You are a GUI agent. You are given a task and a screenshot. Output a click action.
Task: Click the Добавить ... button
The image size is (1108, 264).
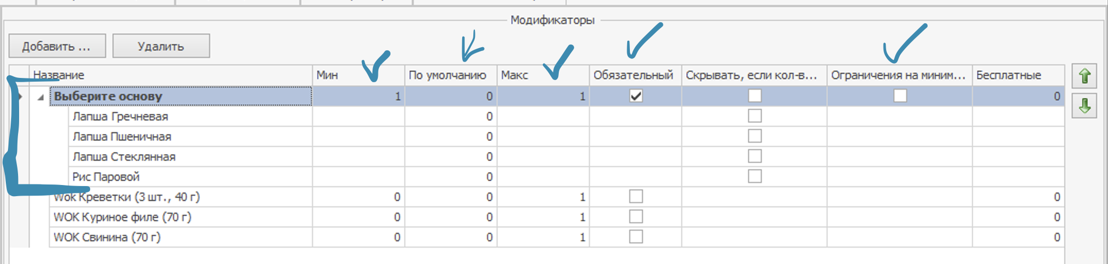coord(57,46)
